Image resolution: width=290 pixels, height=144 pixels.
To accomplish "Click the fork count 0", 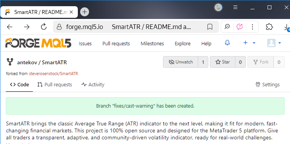I will point(279,62).
